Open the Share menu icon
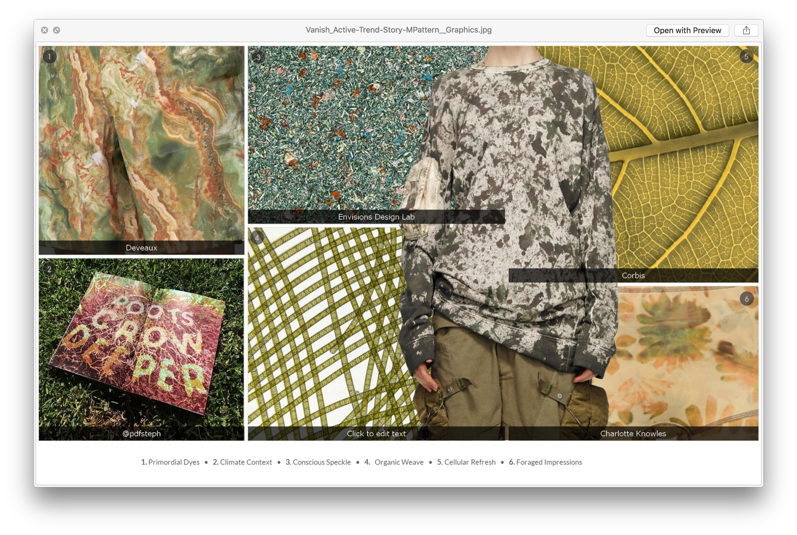Viewport: 797px width, 535px height. click(x=746, y=30)
